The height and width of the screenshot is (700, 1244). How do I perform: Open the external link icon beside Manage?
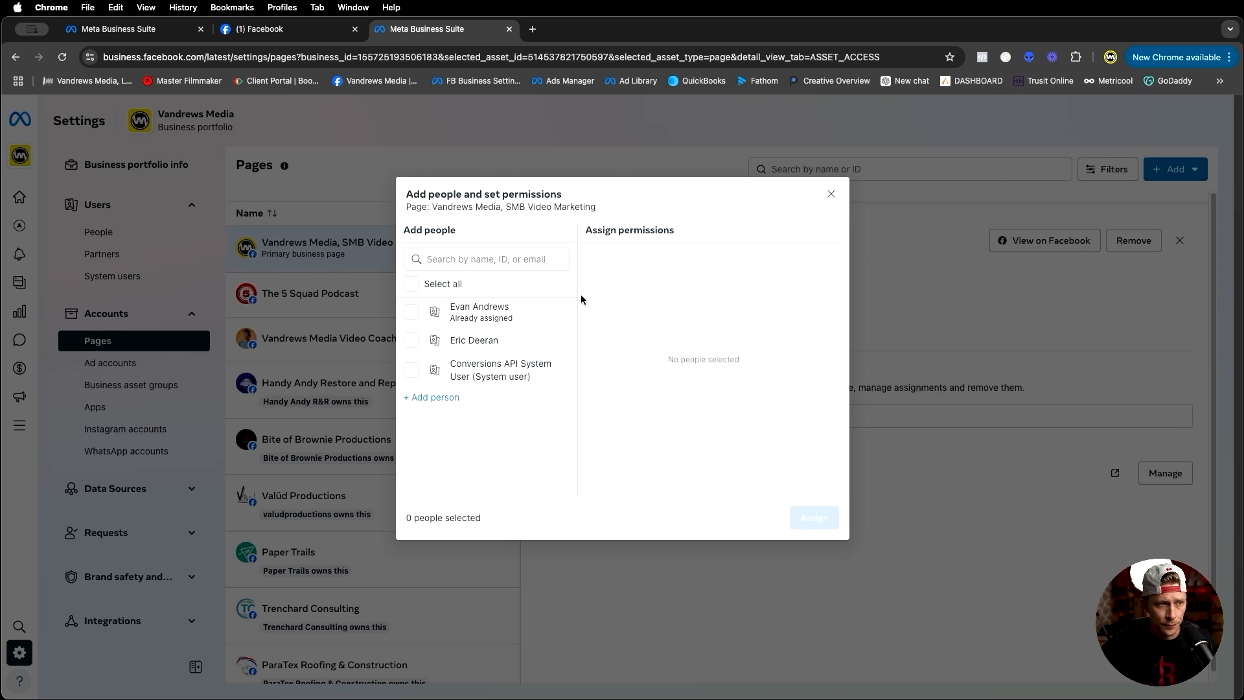pyautogui.click(x=1115, y=473)
